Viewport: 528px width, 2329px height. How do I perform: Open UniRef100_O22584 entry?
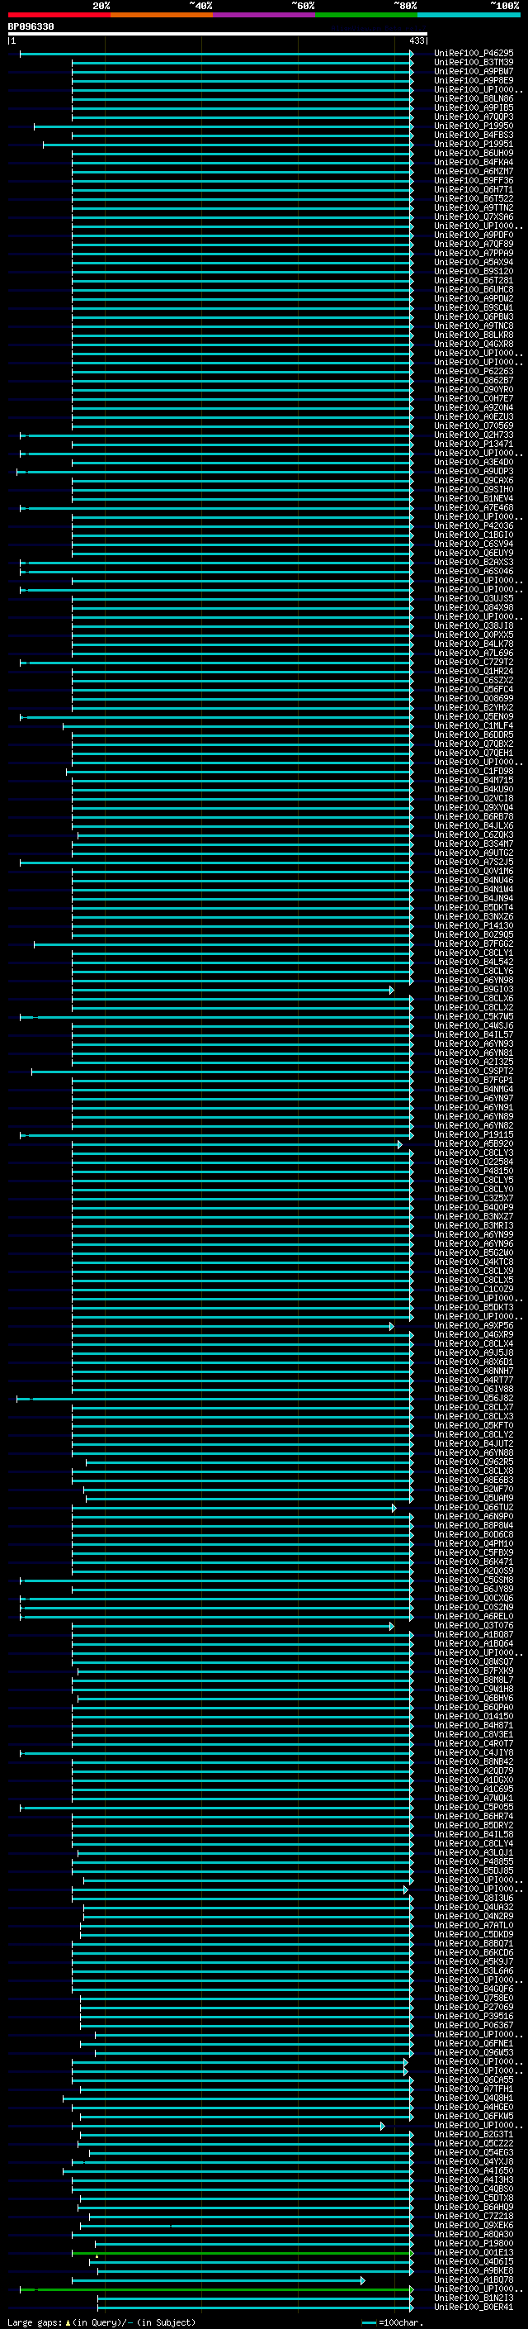(474, 1162)
